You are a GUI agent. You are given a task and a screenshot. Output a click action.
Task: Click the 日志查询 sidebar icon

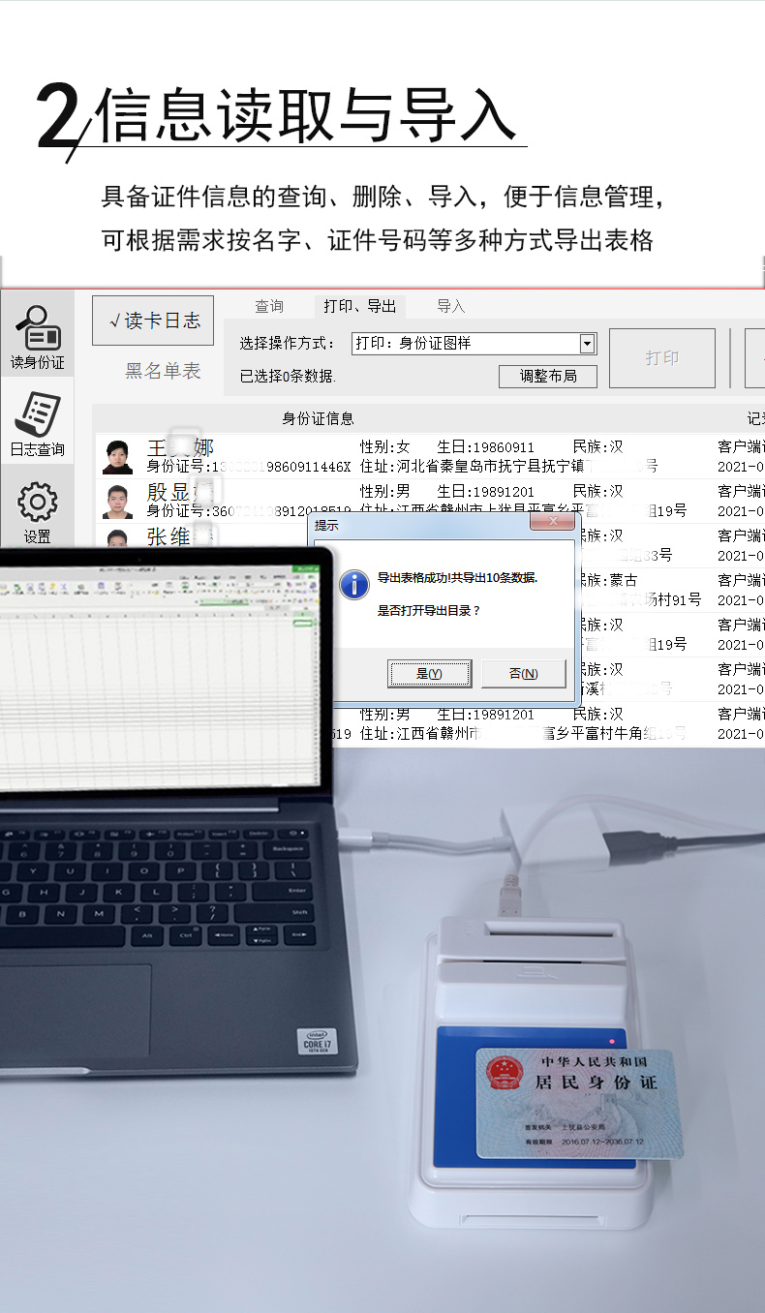click(x=37, y=423)
